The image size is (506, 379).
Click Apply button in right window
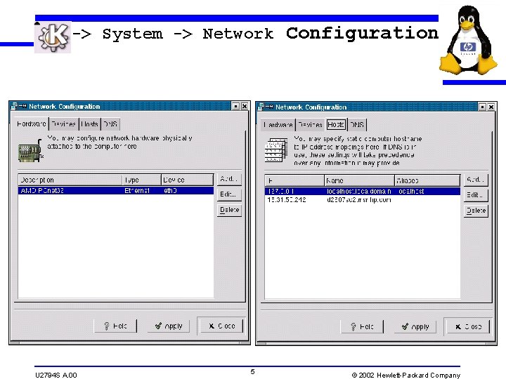[415, 327]
